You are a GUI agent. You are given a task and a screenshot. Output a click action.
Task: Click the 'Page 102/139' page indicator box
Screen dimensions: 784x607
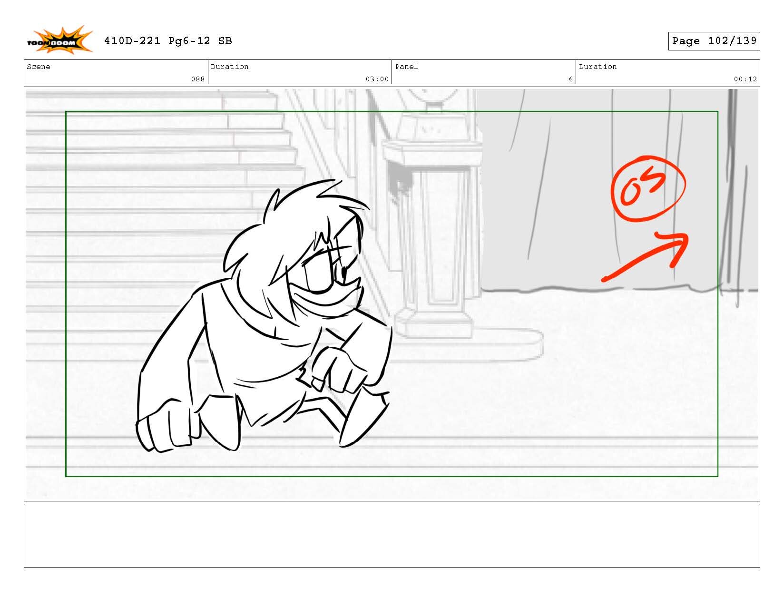714,41
